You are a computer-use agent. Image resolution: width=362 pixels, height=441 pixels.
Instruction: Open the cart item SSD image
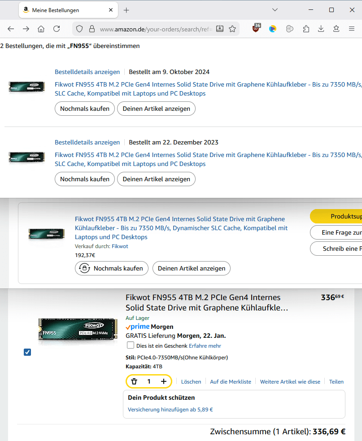78,329
